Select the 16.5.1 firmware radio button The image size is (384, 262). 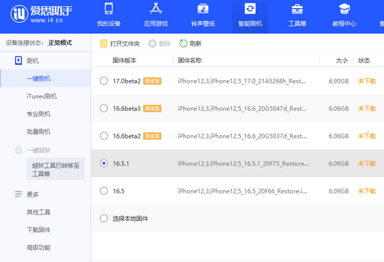coord(104,163)
